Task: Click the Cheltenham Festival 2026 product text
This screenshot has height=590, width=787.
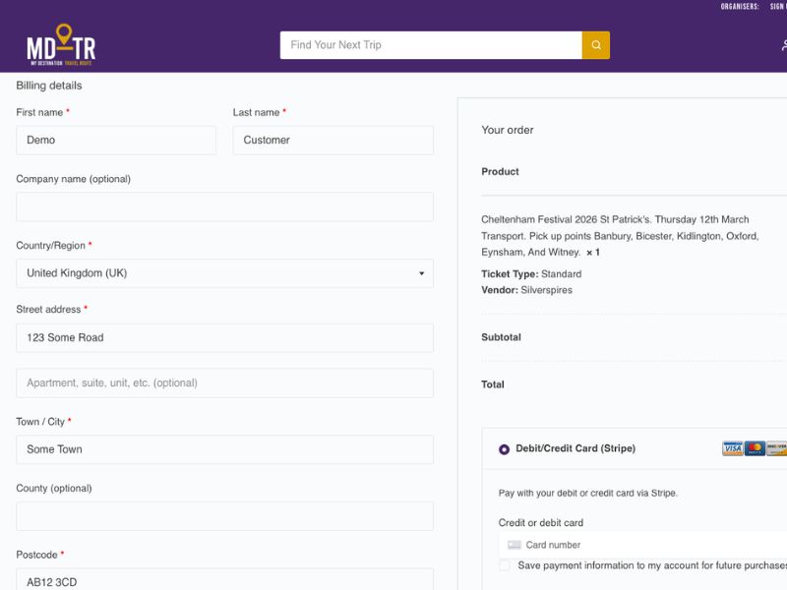Action: click(x=620, y=236)
